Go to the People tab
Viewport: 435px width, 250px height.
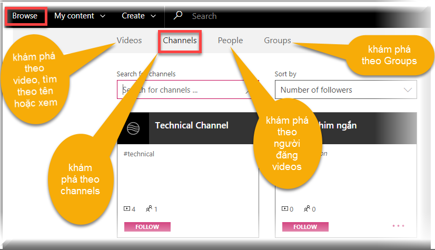pyautogui.click(x=230, y=41)
